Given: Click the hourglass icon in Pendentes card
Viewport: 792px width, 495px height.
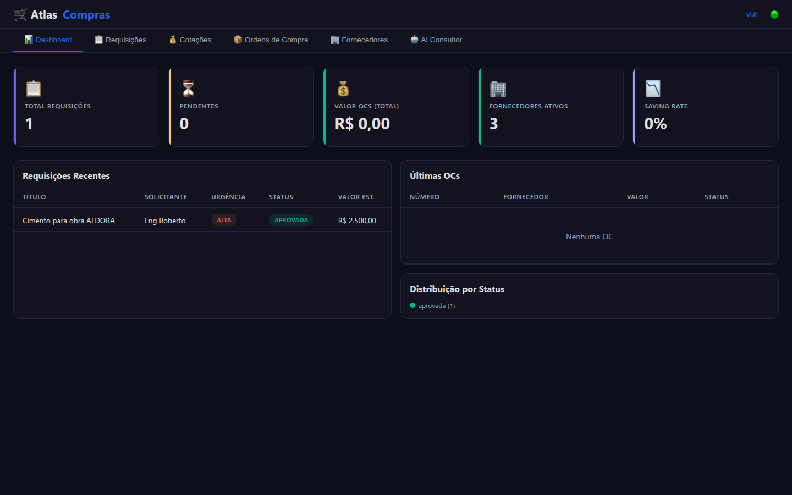Looking at the screenshot, I should pyautogui.click(x=189, y=89).
